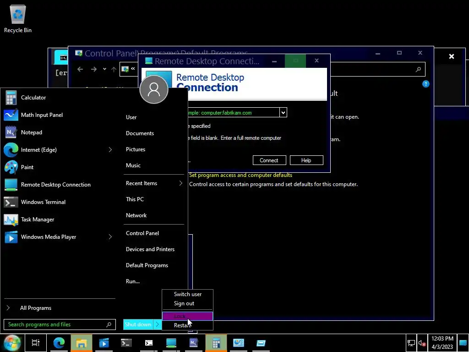Expand the Internet (Edge) jump list arrow

[110, 150]
